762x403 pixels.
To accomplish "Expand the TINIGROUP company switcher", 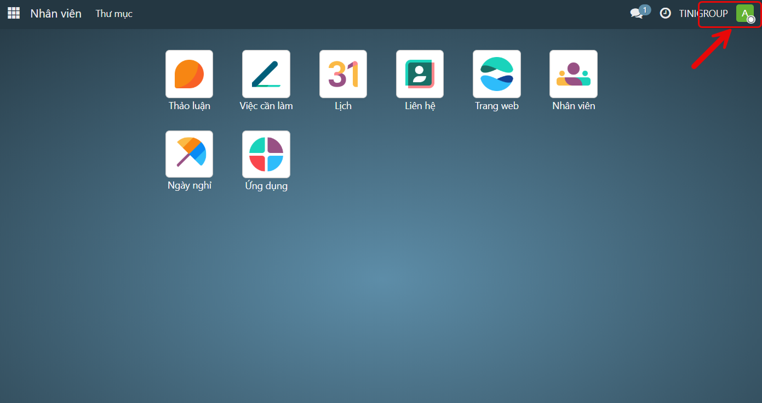I will tap(703, 14).
